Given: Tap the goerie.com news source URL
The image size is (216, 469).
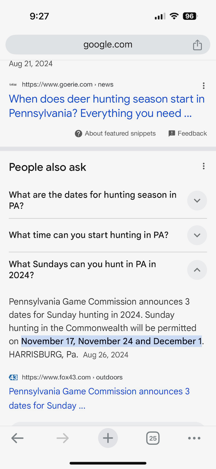Looking at the screenshot, I should coord(68,84).
